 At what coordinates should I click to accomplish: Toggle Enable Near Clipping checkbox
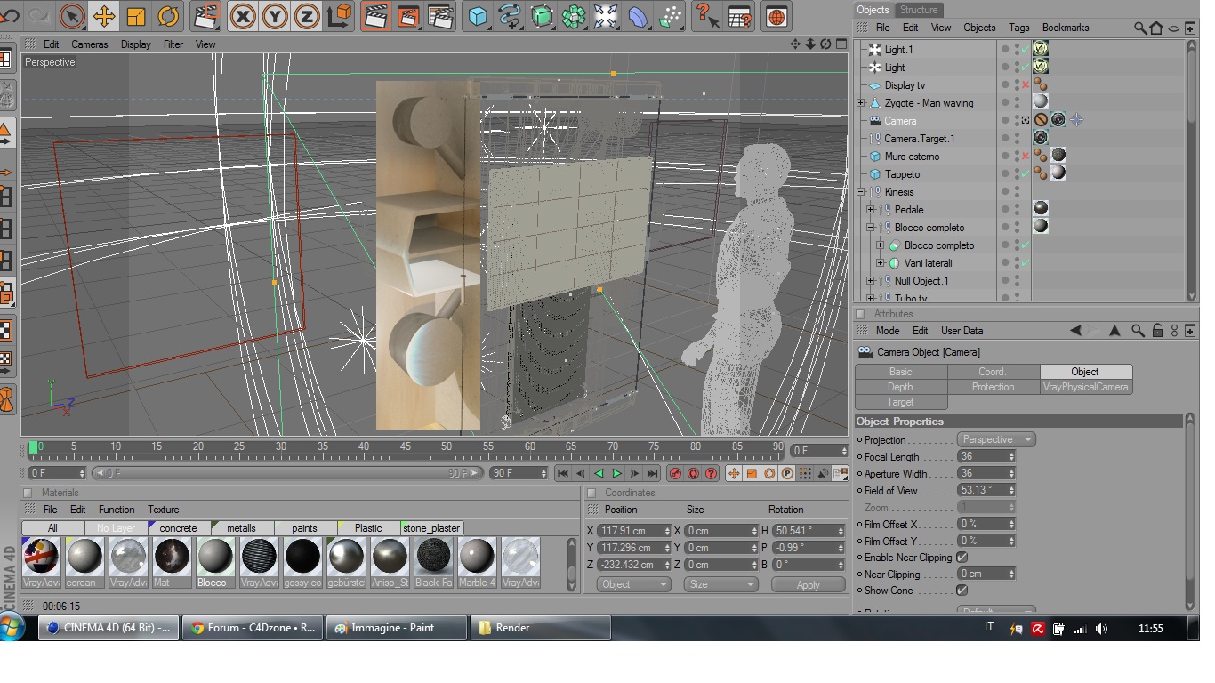962,558
